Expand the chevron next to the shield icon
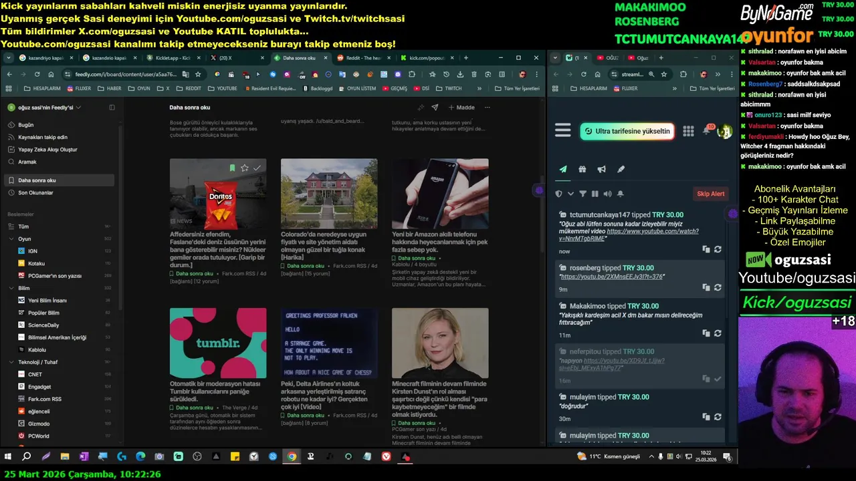856x481 pixels. (x=570, y=194)
